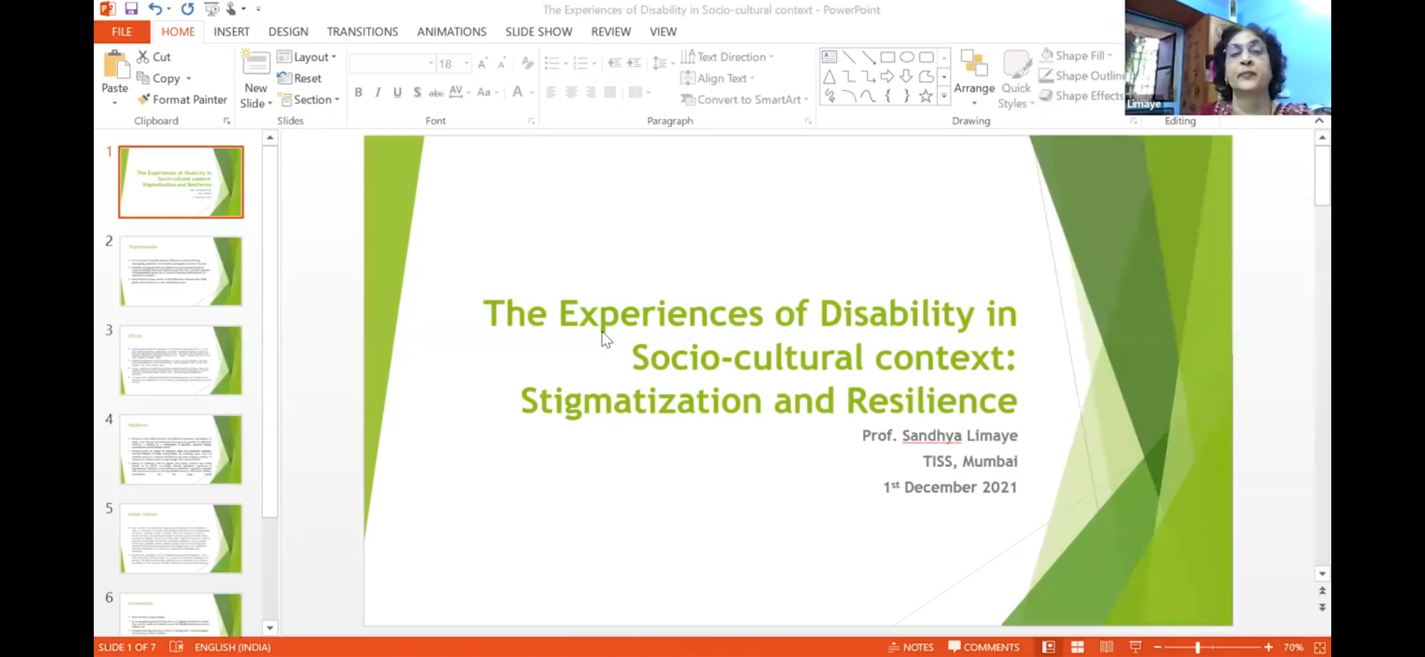Viewport: 1425px width, 657px height.
Task: Switch to Slide Sorter view icon
Action: [x=1077, y=647]
